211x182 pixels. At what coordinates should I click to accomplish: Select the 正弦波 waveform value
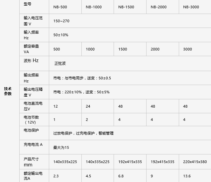60,63
